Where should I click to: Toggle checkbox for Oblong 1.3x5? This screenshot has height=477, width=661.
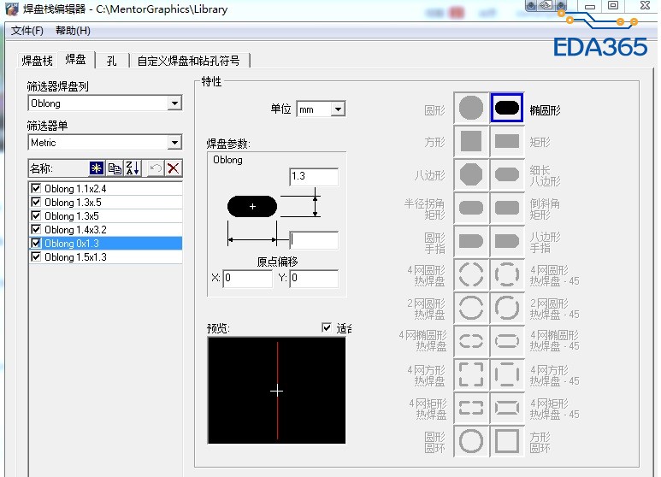pos(36,215)
